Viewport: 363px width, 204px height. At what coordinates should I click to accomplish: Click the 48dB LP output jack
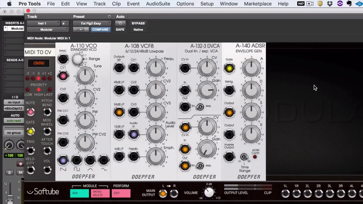(x=119, y=90)
